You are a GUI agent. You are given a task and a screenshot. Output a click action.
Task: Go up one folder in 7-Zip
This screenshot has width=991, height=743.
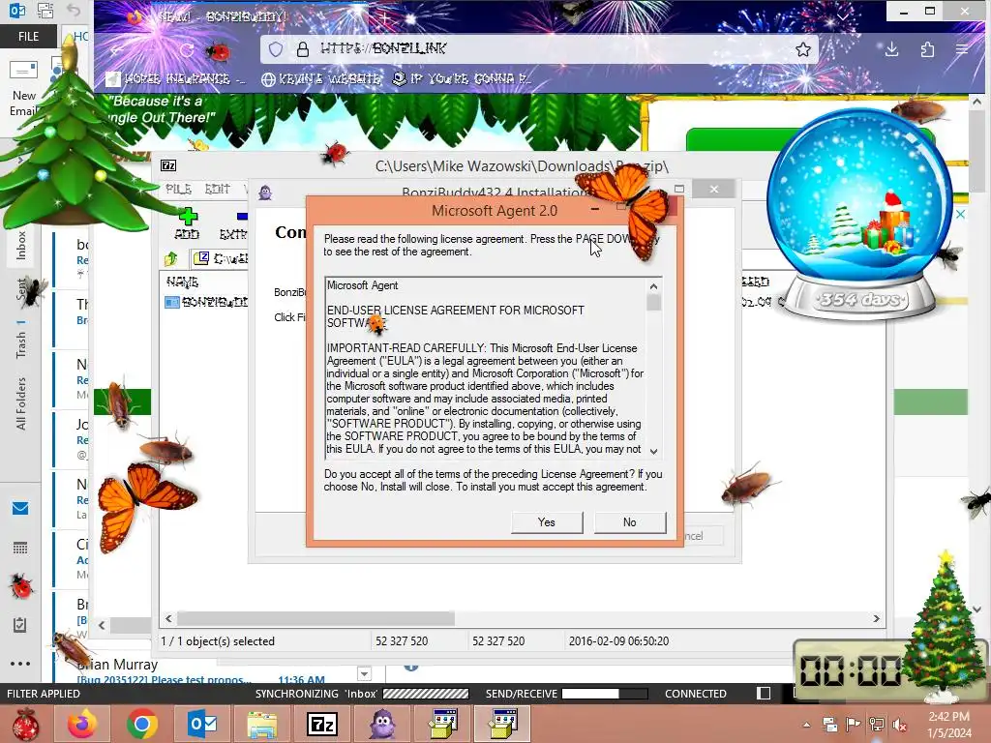171,258
